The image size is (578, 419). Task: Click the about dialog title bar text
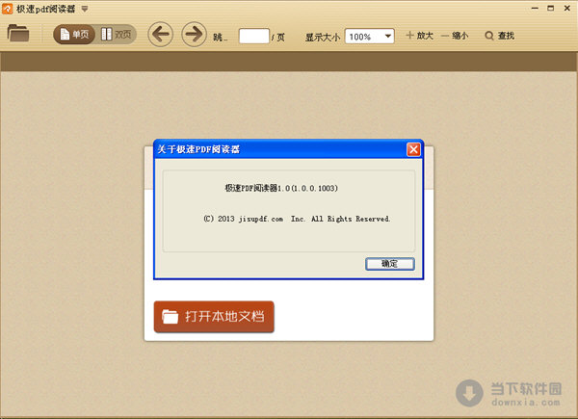click(x=198, y=149)
